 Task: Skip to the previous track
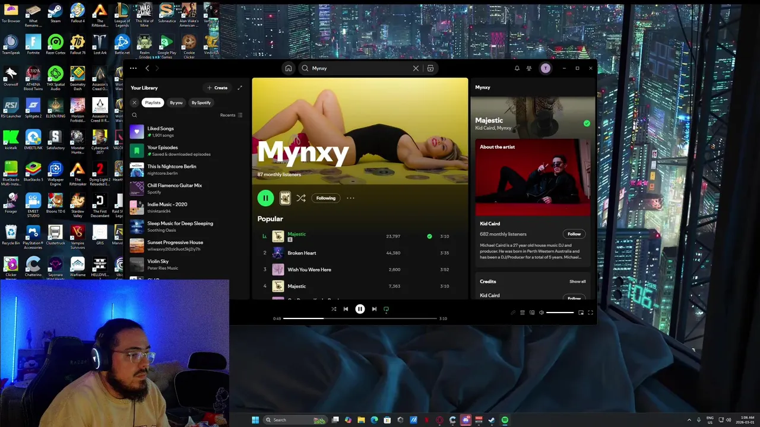click(346, 309)
